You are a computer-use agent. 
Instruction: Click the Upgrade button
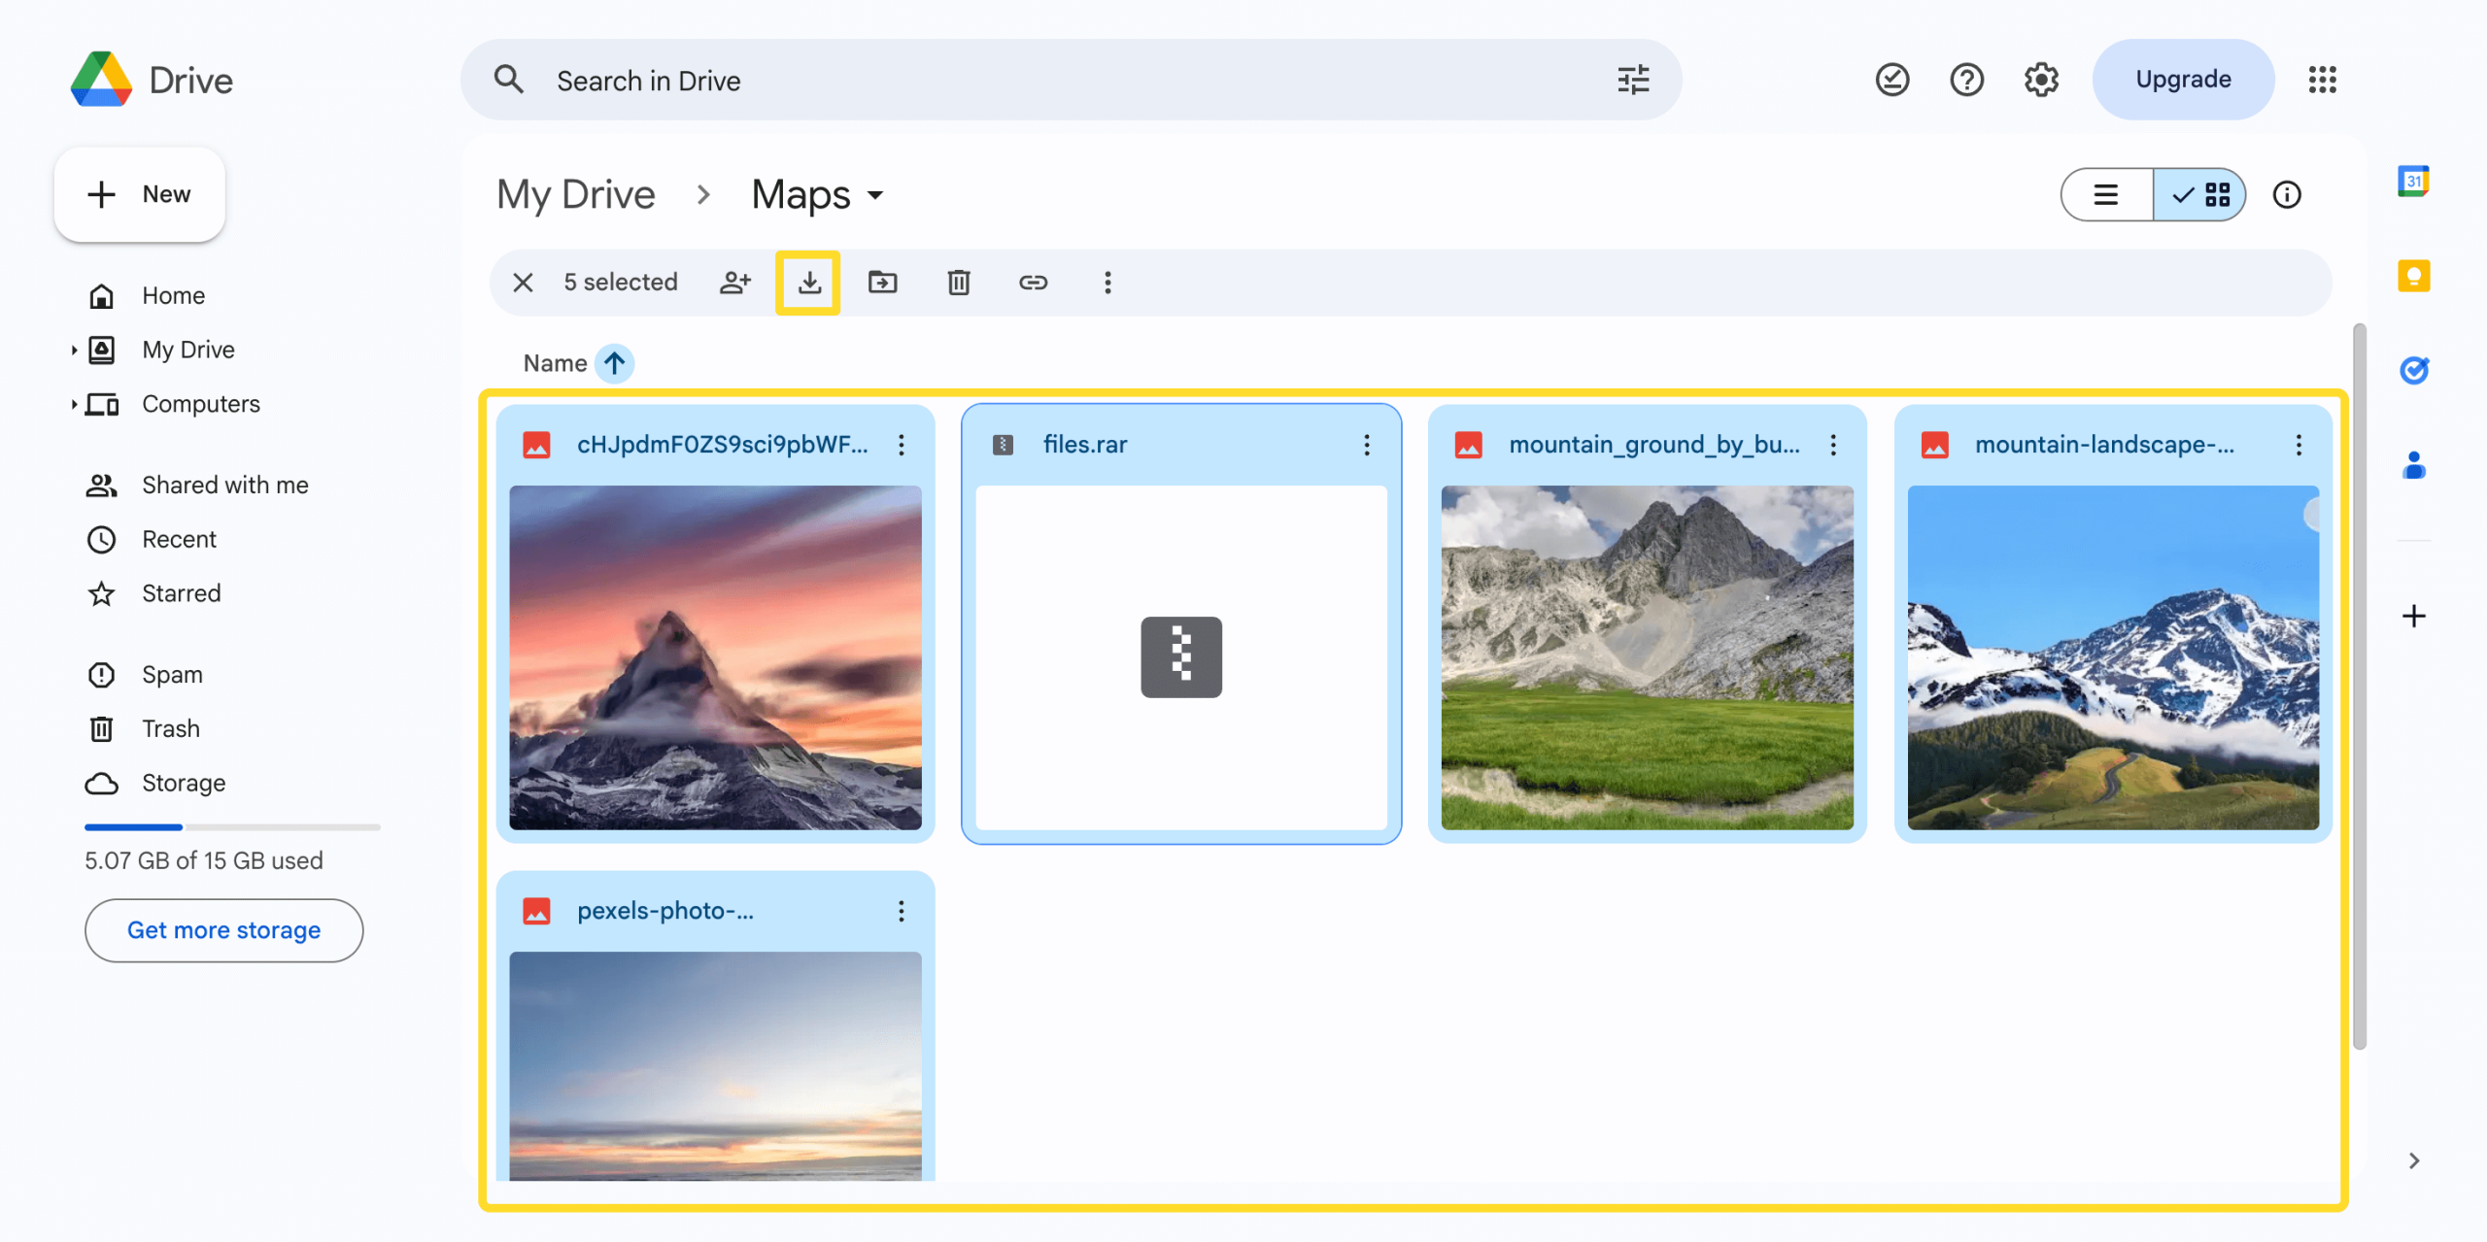(x=2182, y=80)
